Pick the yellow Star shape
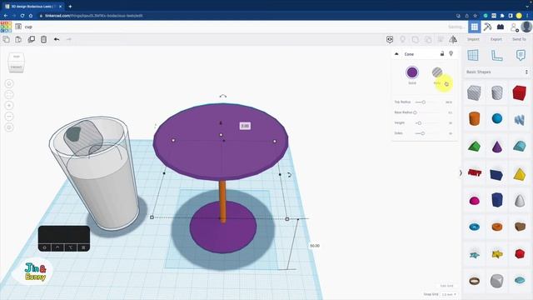The width and height of the screenshot is (533, 300). point(496,253)
